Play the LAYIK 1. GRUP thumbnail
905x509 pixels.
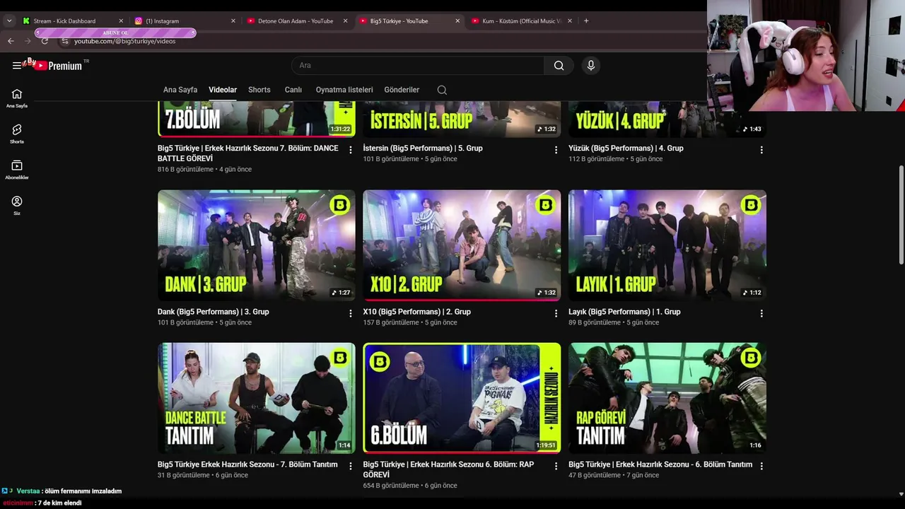click(x=667, y=245)
